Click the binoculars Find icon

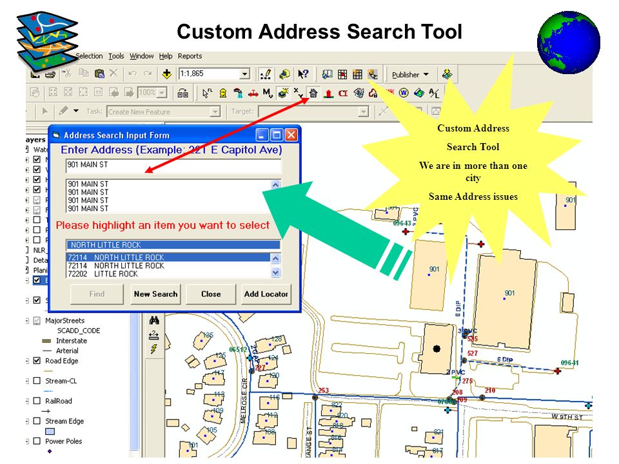click(x=154, y=320)
